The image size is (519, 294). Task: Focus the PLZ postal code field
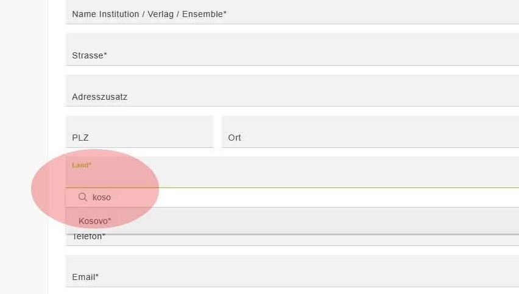click(x=139, y=131)
